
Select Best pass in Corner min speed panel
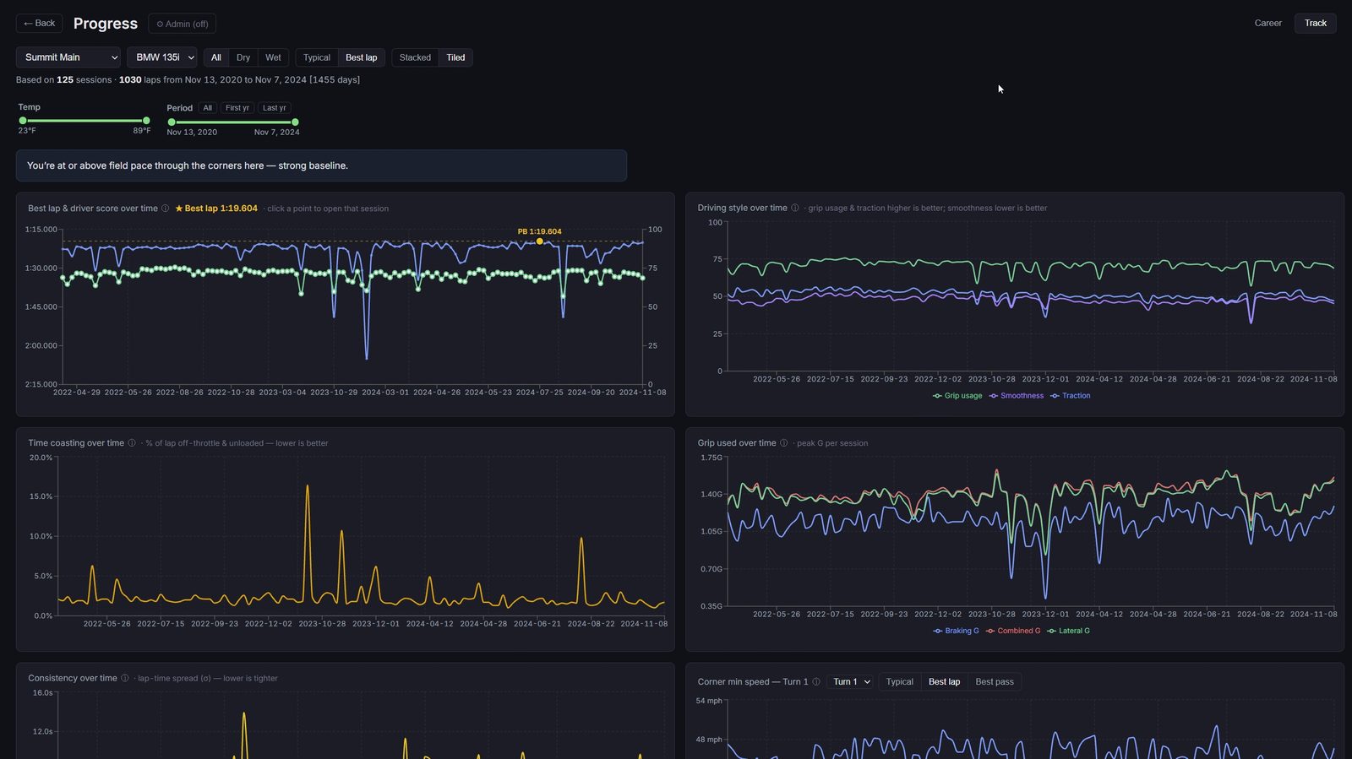[995, 681]
